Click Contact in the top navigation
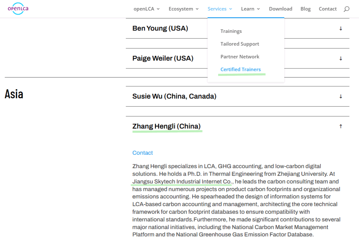This screenshot has width=359, height=245. click(328, 9)
